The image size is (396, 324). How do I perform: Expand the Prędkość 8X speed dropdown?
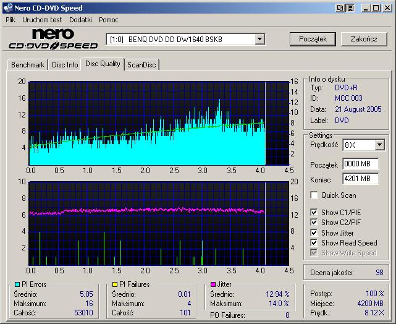(379, 145)
